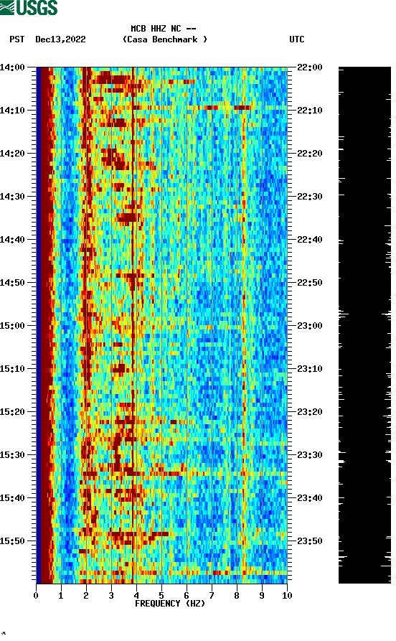
Task: Click the 22:50 UTC time label
Action: point(310,283)
